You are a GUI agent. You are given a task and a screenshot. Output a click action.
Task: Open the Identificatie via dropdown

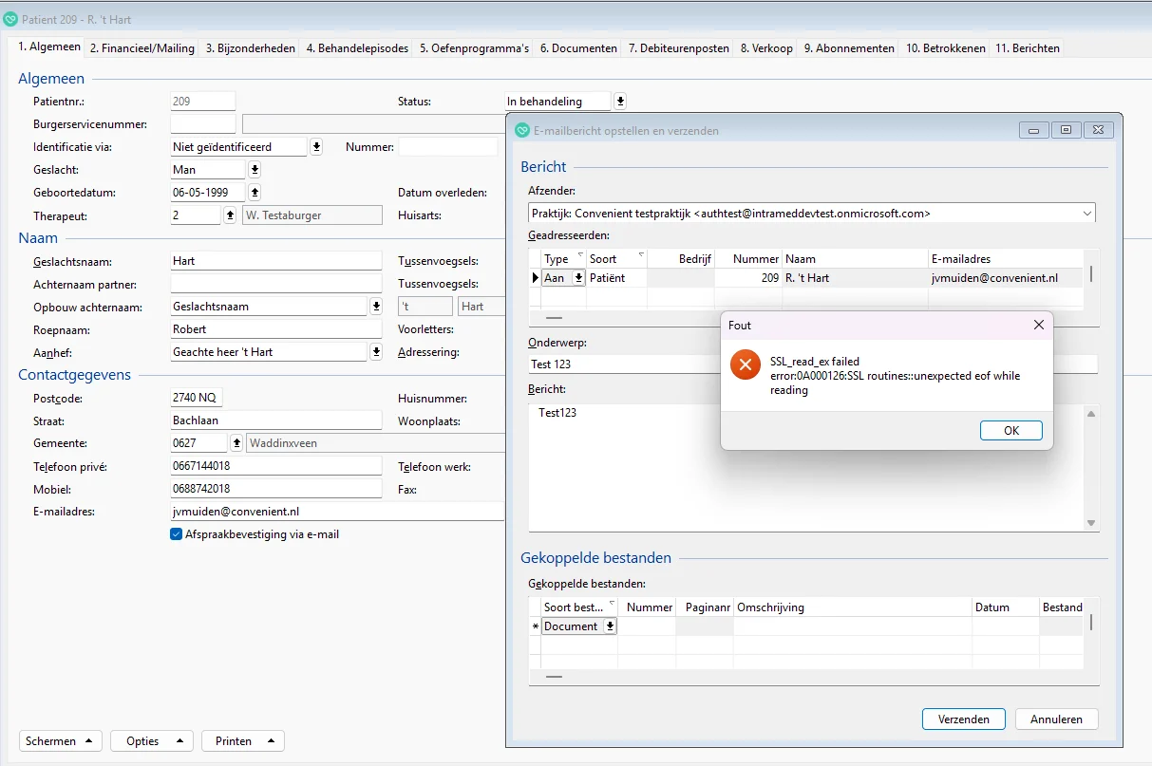pos(317,147)
